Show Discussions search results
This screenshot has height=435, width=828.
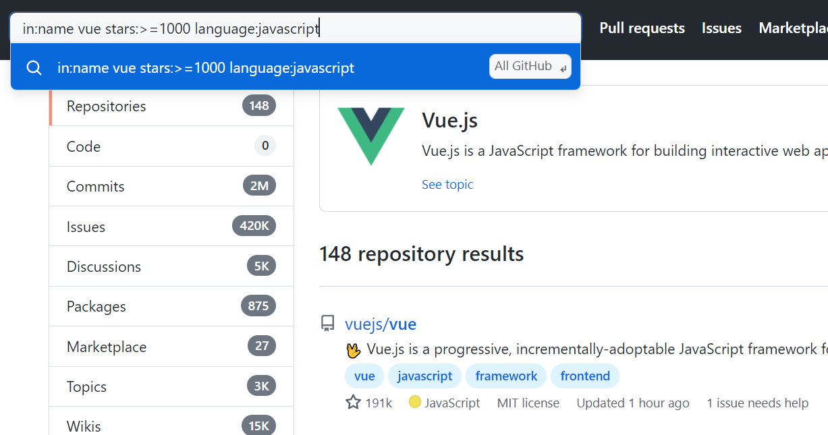(171, 266)
